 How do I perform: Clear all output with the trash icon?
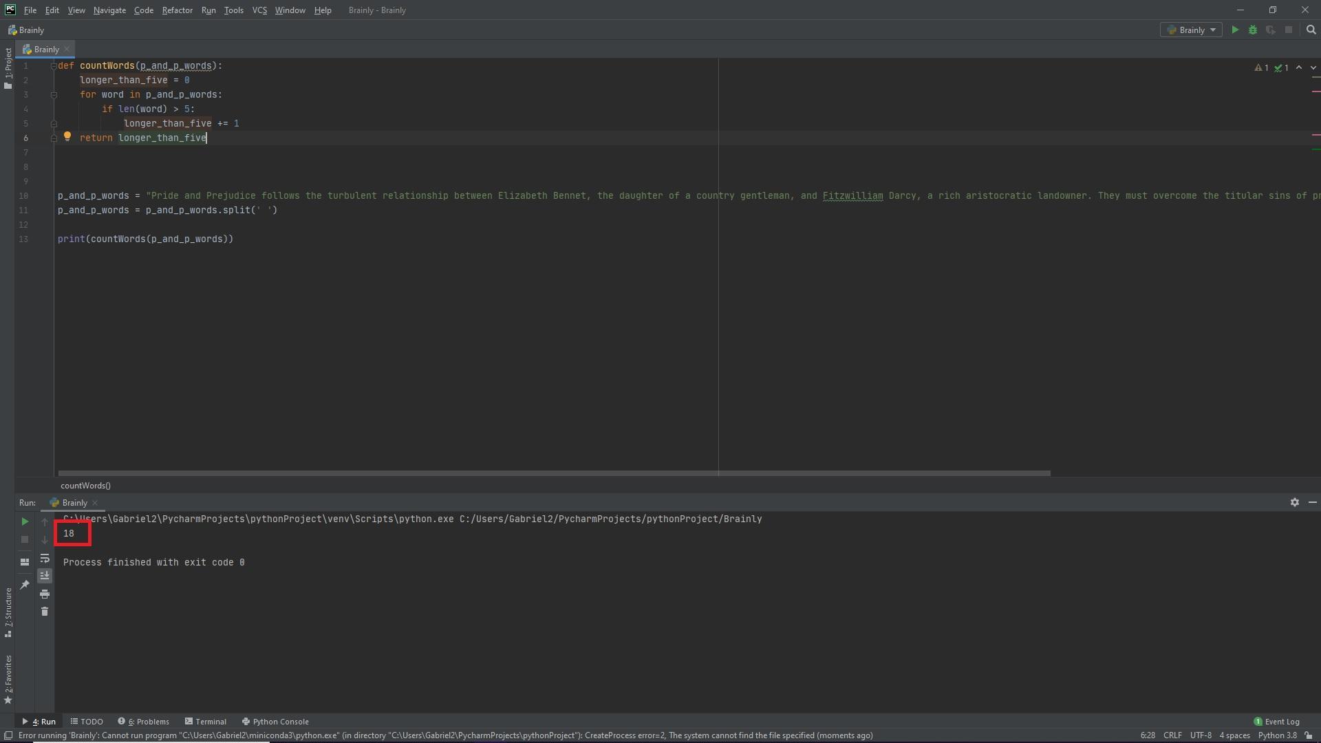pos(45,612)
